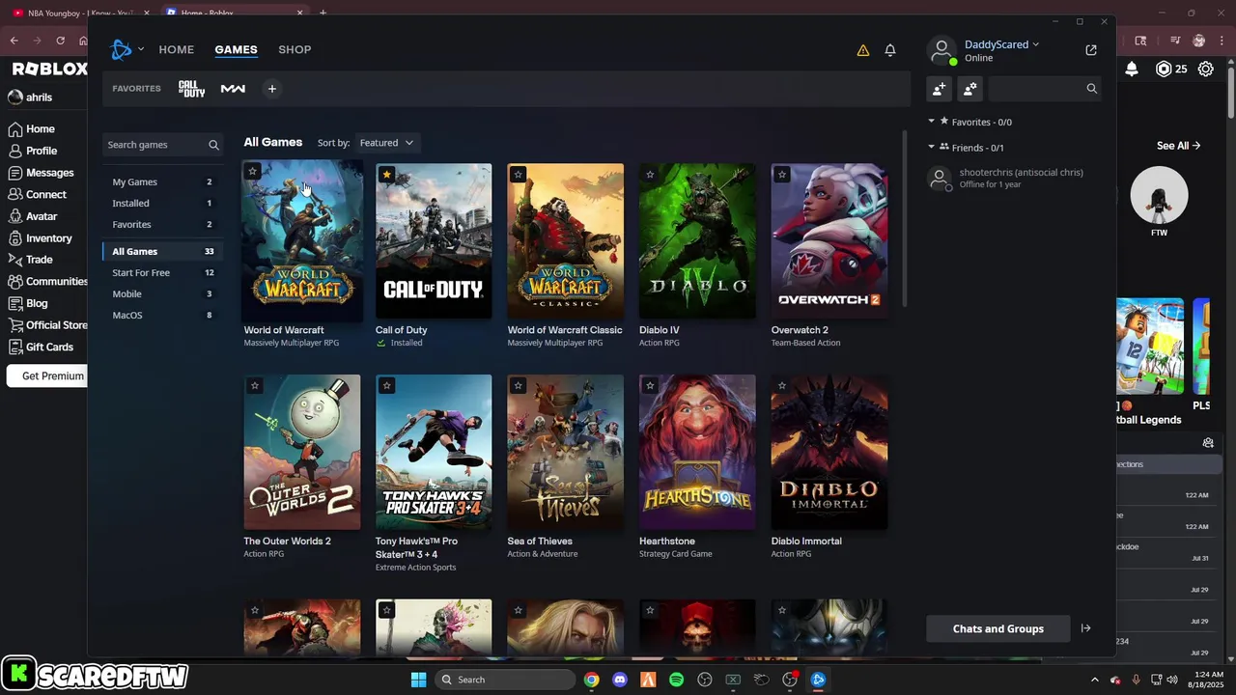Image resolution: width=1236 pixels, height=695 pixels.
Task: Favorite World of Warcraft with its star
Action: (x=253, y=172)
